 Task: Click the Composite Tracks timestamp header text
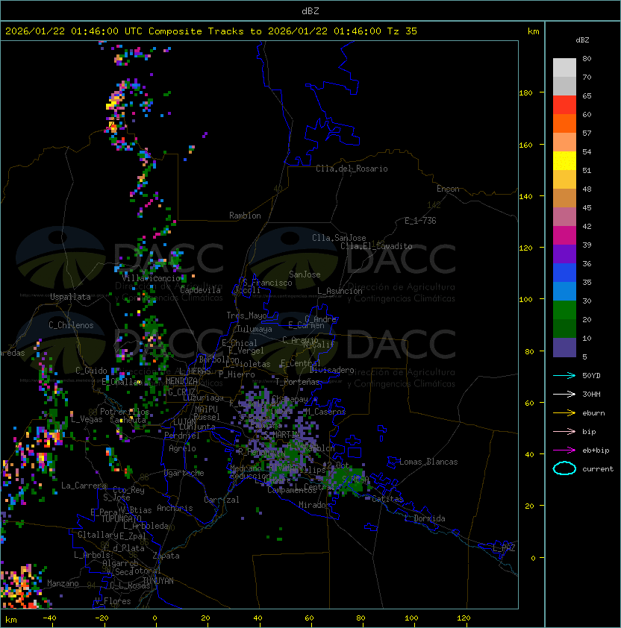coord(211,31)
